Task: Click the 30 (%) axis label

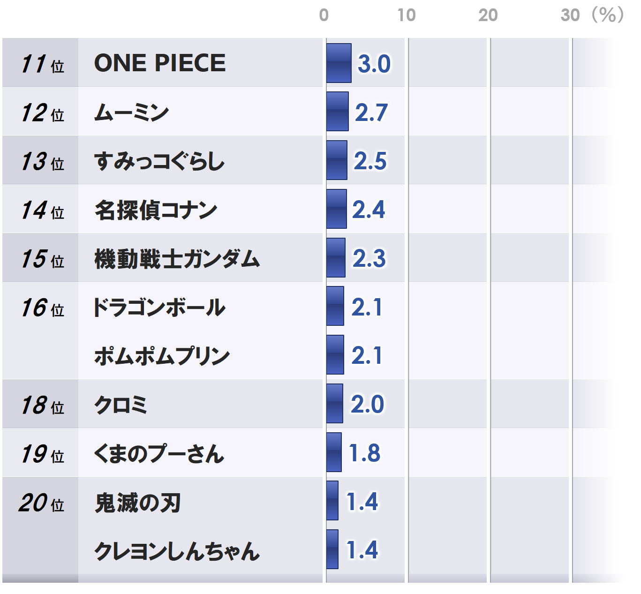Action: [x=592, y=15]
